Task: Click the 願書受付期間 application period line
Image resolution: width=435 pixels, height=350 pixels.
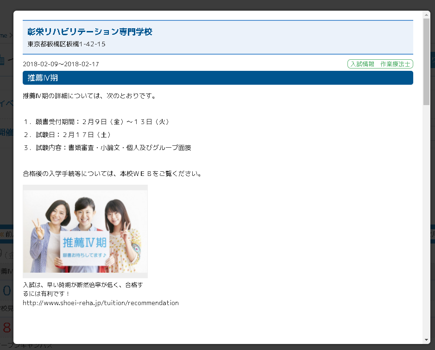Action: point(97,122)
